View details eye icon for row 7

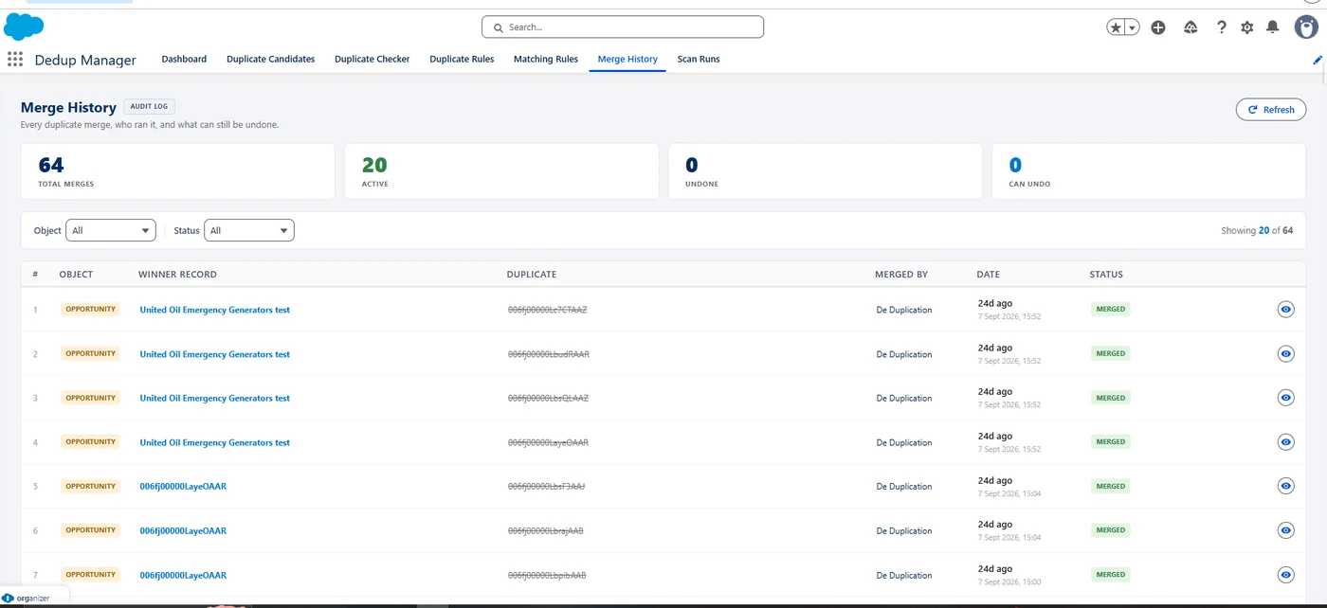[1285, 575]
